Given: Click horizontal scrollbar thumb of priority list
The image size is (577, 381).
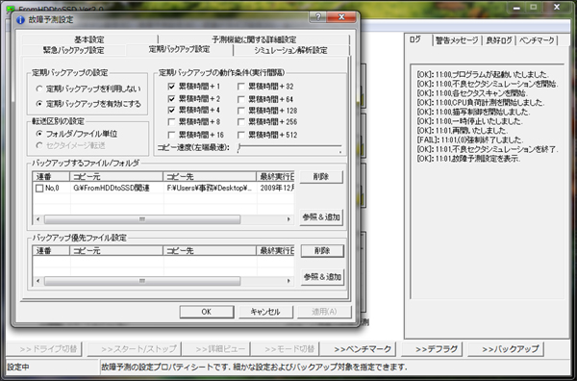Looking at the screenshot, I should 142,281.
